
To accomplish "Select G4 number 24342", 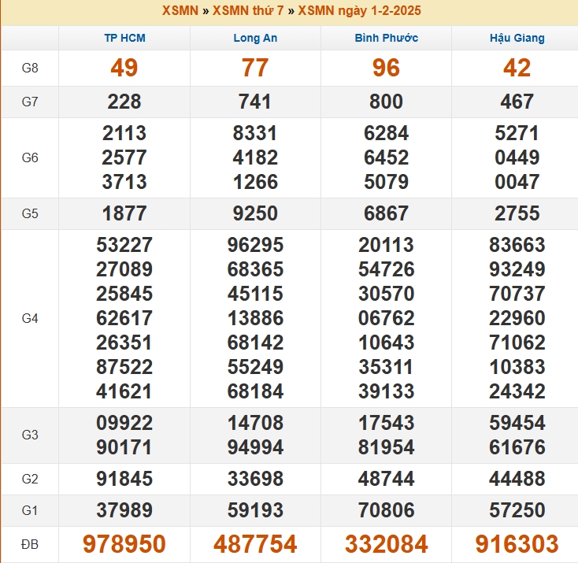I will click(x=517, y=391).
